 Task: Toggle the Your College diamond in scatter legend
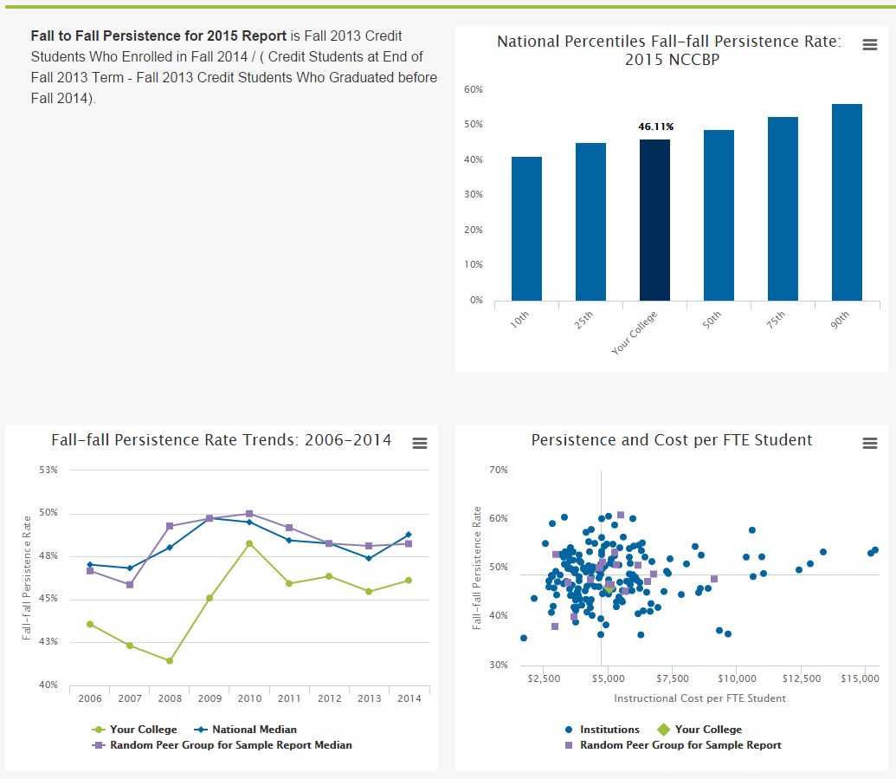(x=699, y=730)
